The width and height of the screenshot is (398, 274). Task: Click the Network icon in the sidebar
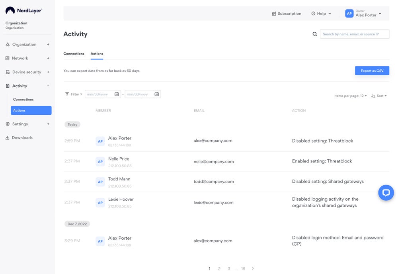7,58
